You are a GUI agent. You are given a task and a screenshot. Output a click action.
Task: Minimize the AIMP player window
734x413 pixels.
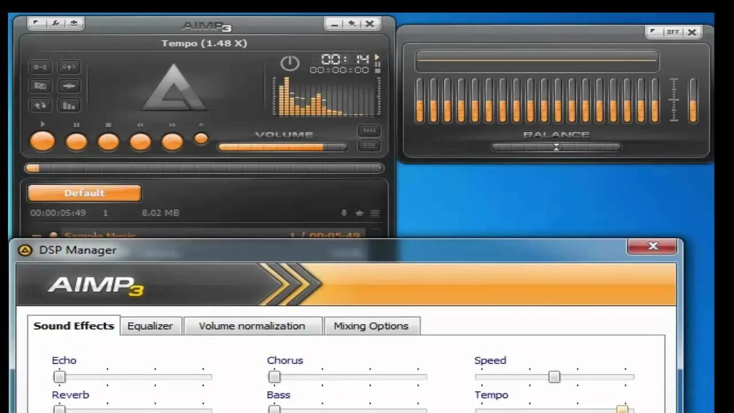334,24
